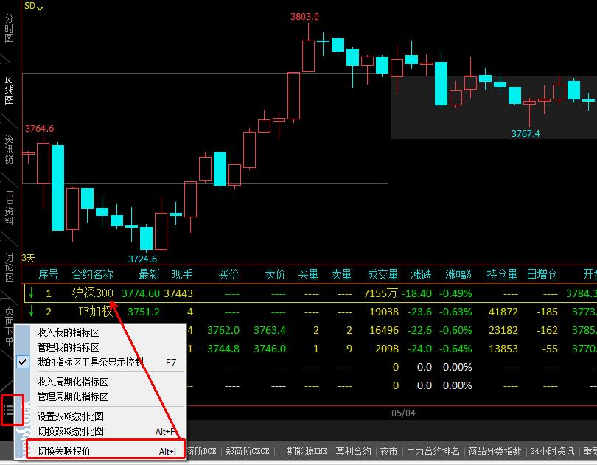Image resolution: width=597 pixels, height=465 pixels.
Task: Switch to 分时图 side tab
Action: [9, 27]
